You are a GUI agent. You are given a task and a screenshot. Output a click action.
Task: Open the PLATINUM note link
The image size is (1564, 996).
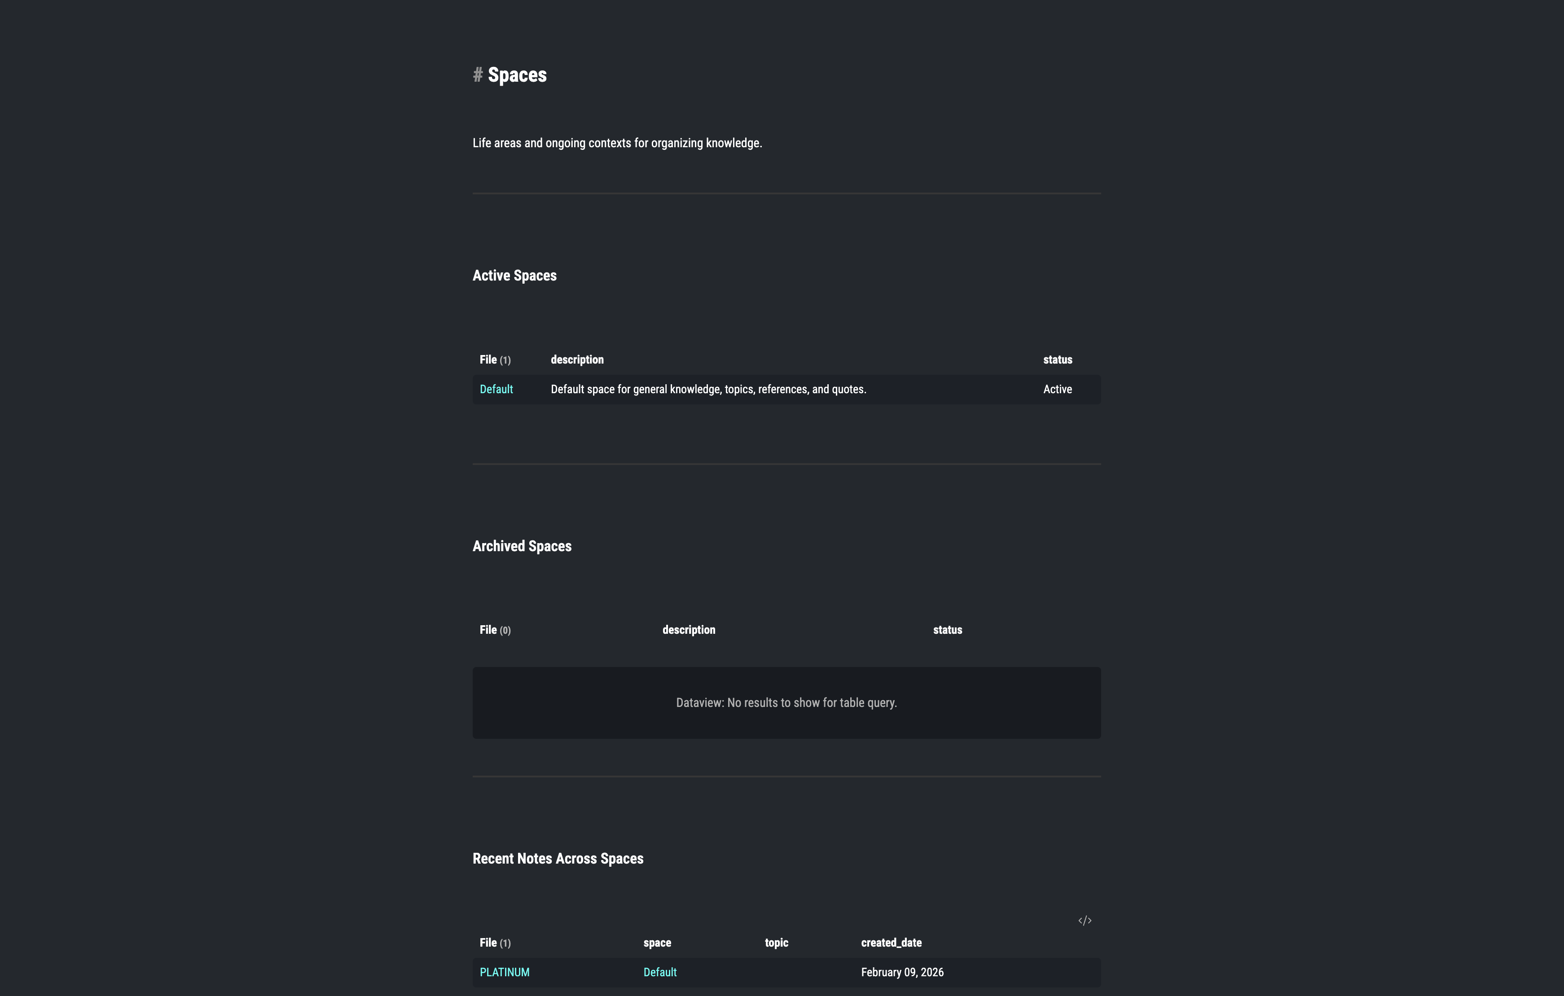[505, 973]
